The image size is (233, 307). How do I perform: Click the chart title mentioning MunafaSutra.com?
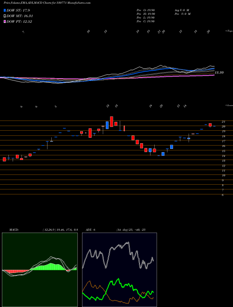point(47,3)
